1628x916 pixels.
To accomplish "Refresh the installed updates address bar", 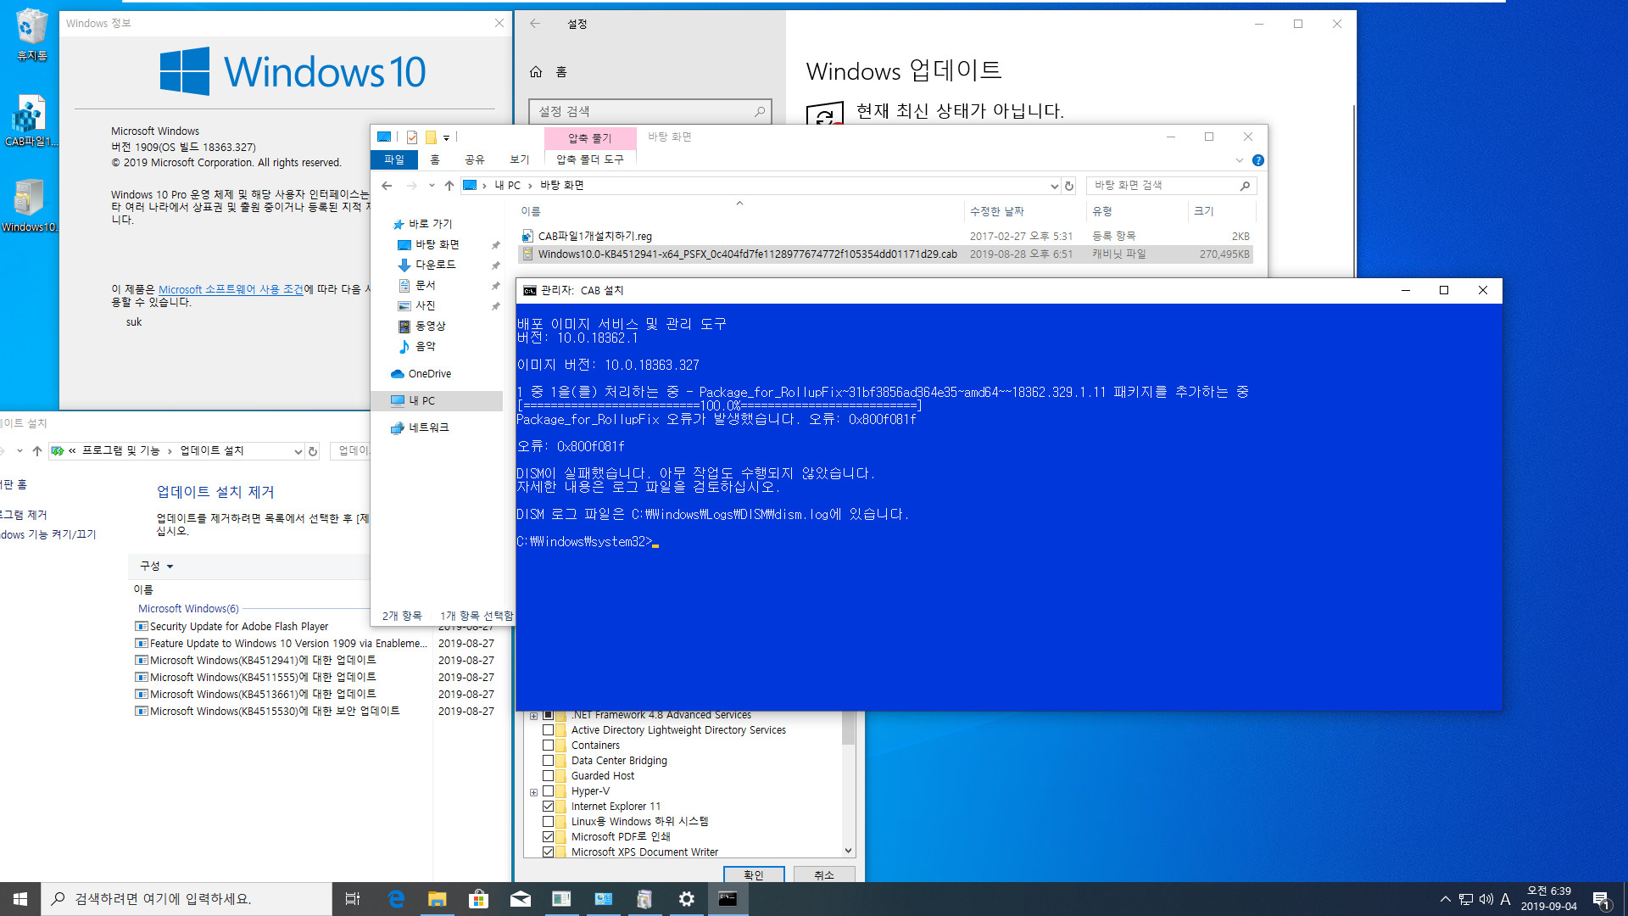I will pos(313,451).
